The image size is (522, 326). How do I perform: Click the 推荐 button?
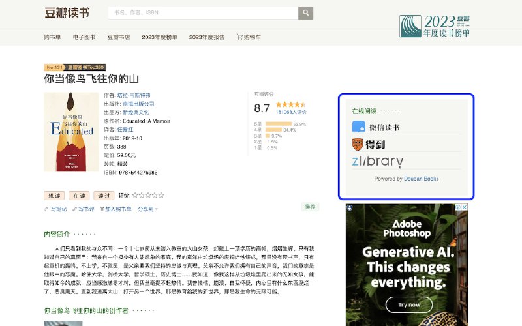311,207
